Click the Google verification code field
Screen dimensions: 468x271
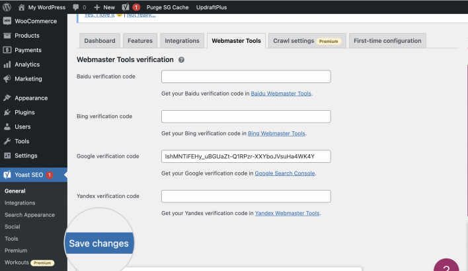click(246, 156)
